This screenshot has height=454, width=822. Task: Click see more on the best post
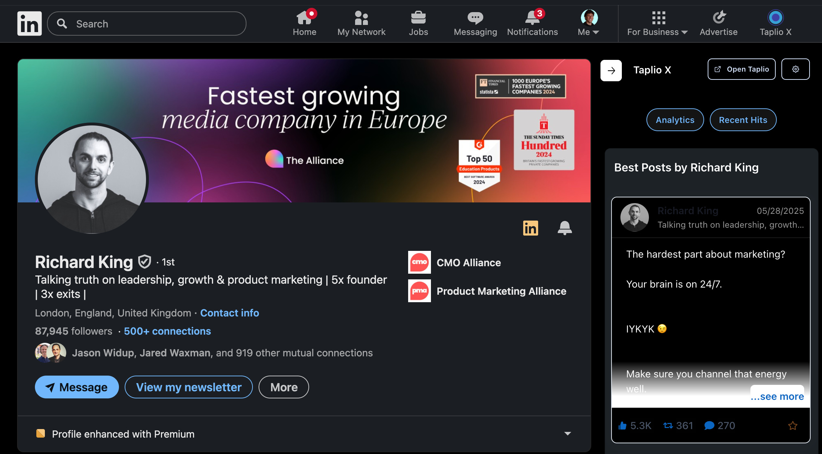[777, 396]
